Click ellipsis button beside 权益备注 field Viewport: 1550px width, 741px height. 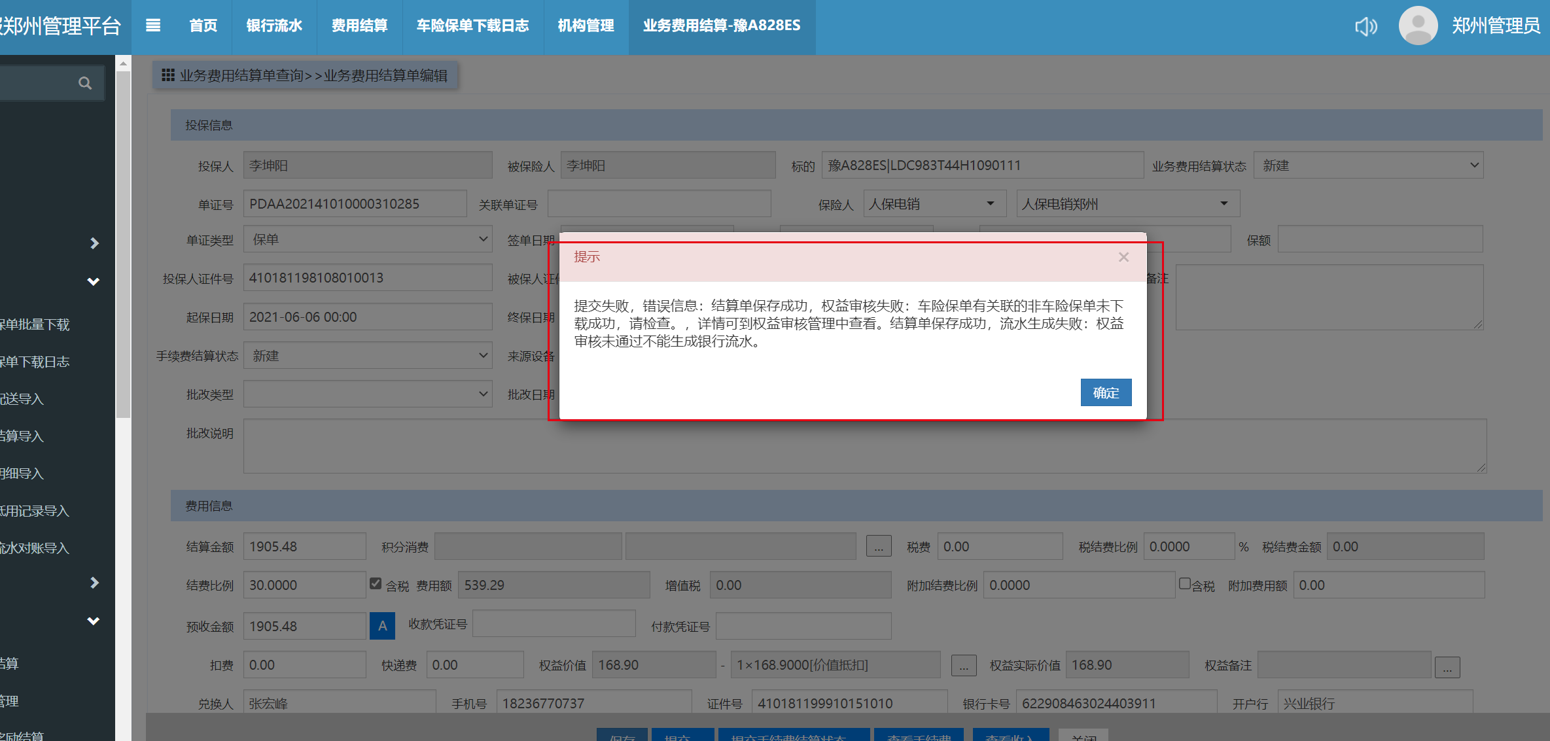tap(1447, 667)
